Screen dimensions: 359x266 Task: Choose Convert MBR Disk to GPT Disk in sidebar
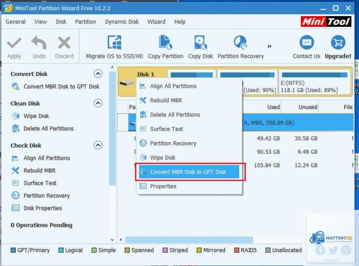(55, 87)
